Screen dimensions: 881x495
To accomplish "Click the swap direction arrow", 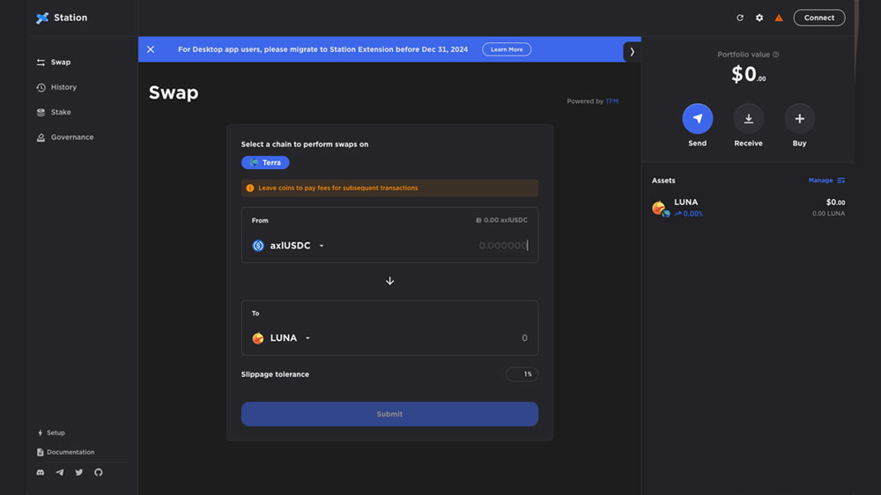I will (389, 281).
